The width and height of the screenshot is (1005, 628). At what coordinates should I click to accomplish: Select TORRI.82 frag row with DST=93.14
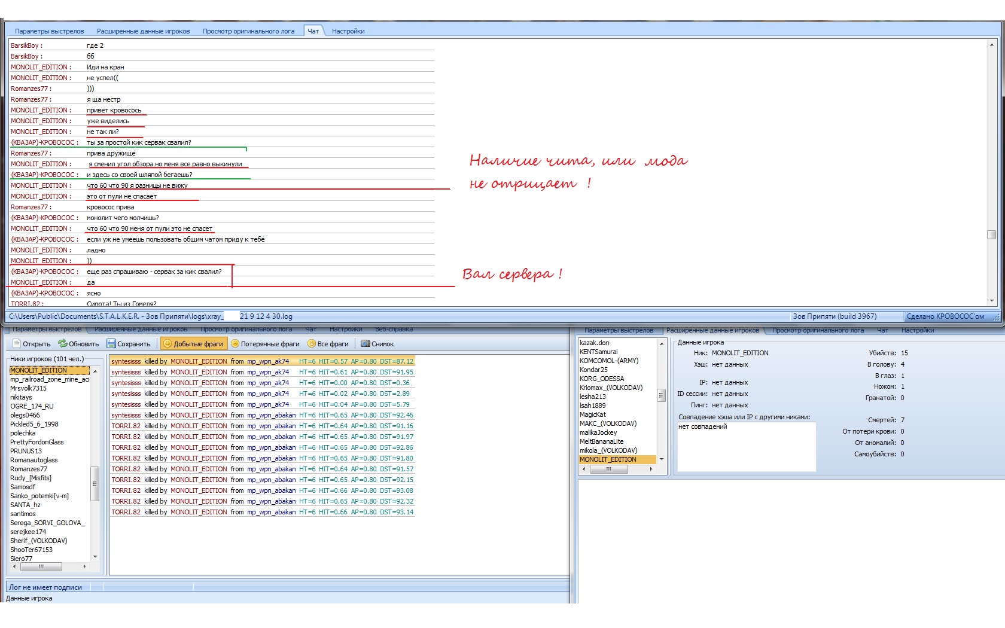[262, 512]
